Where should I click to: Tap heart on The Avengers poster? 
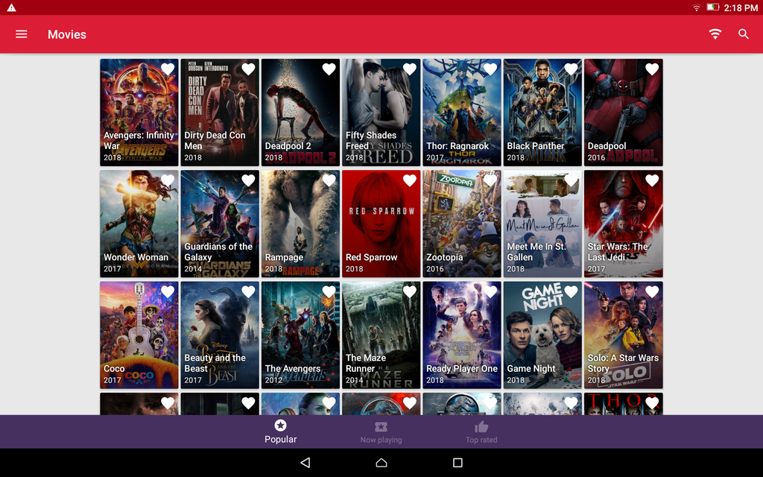329,291
